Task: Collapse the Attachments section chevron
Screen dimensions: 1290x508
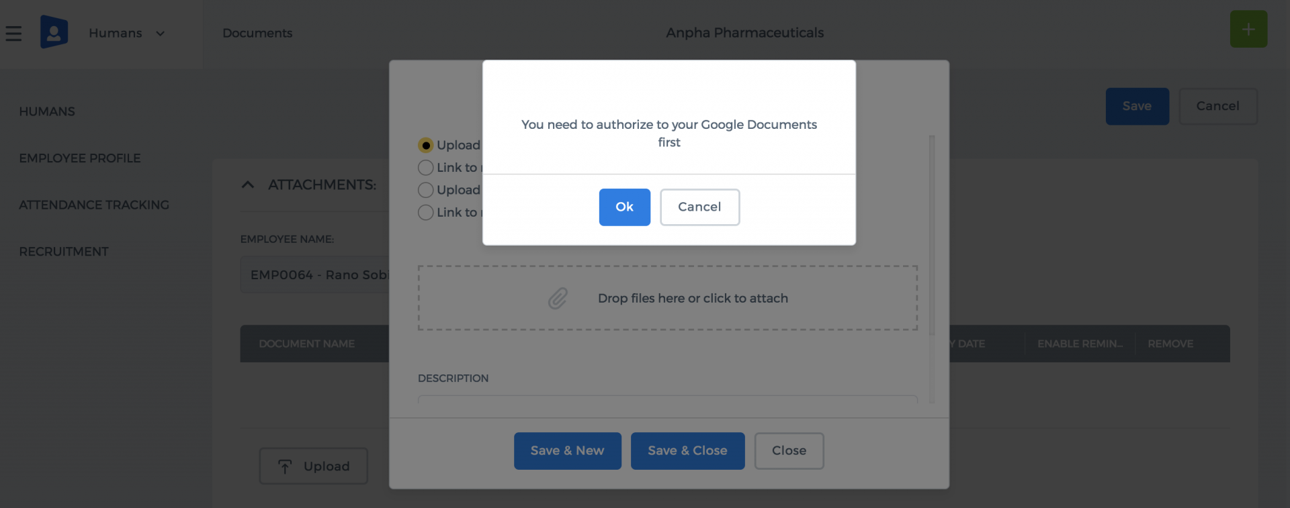Action: point(247,185)
